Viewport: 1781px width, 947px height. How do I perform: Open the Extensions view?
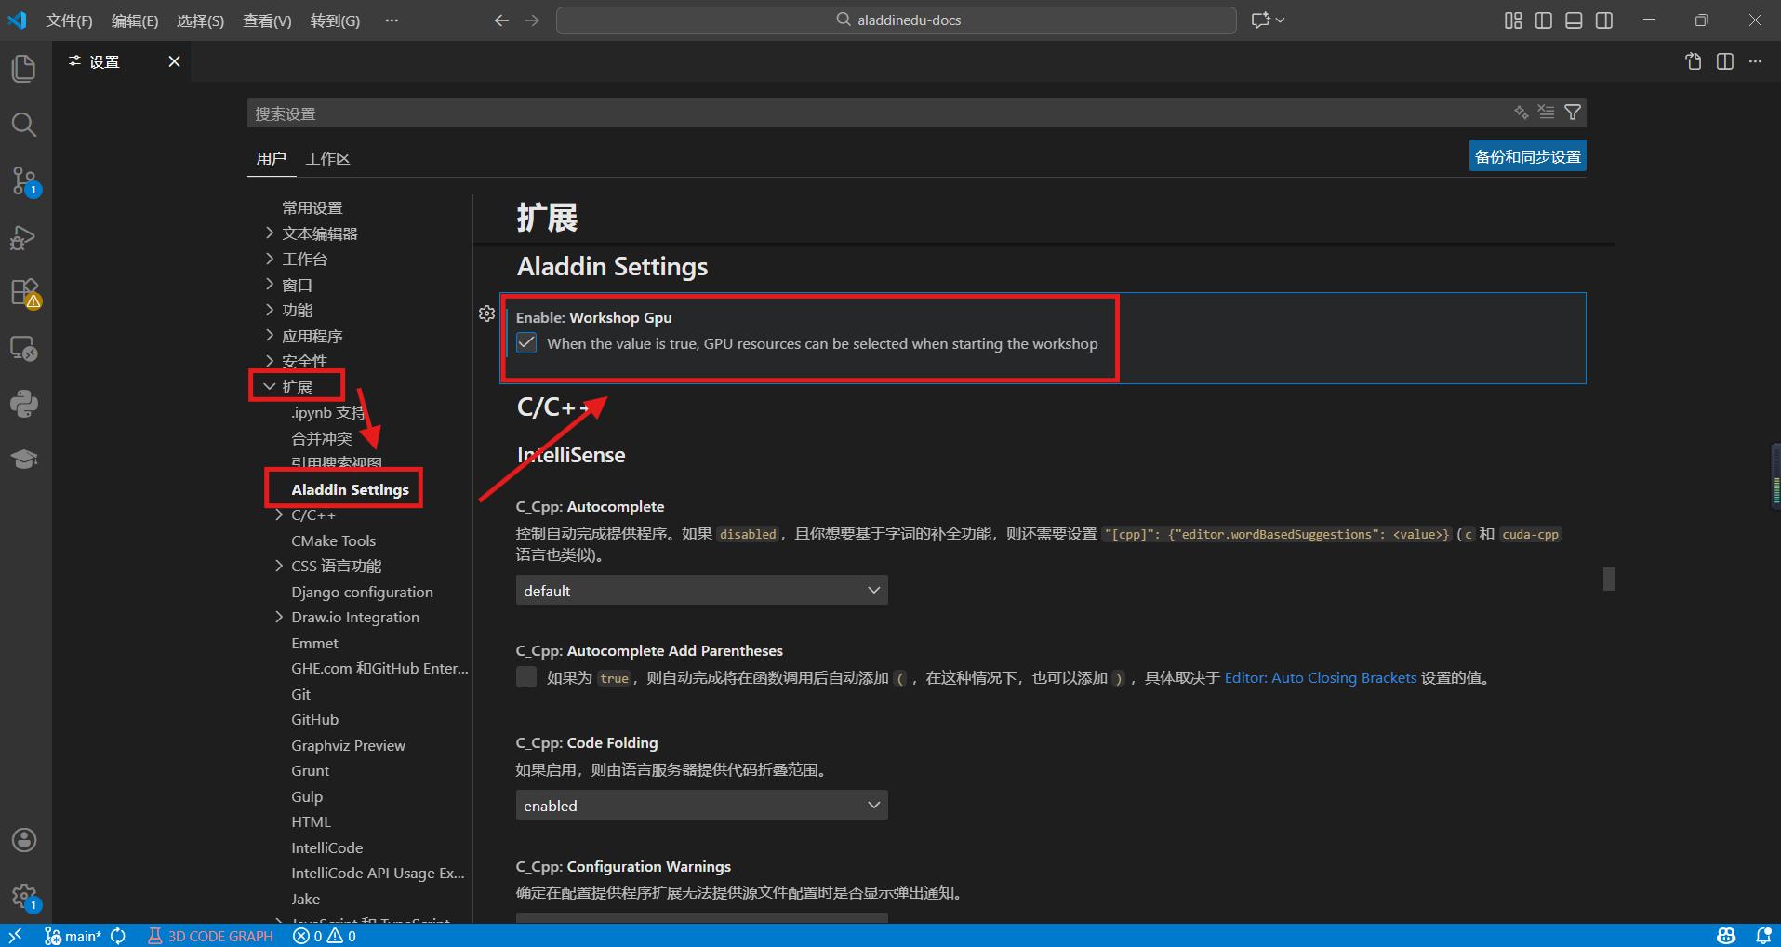pos(24,293)
